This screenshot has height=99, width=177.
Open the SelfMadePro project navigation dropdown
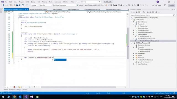pyautogui.click(x=25, y=12)
